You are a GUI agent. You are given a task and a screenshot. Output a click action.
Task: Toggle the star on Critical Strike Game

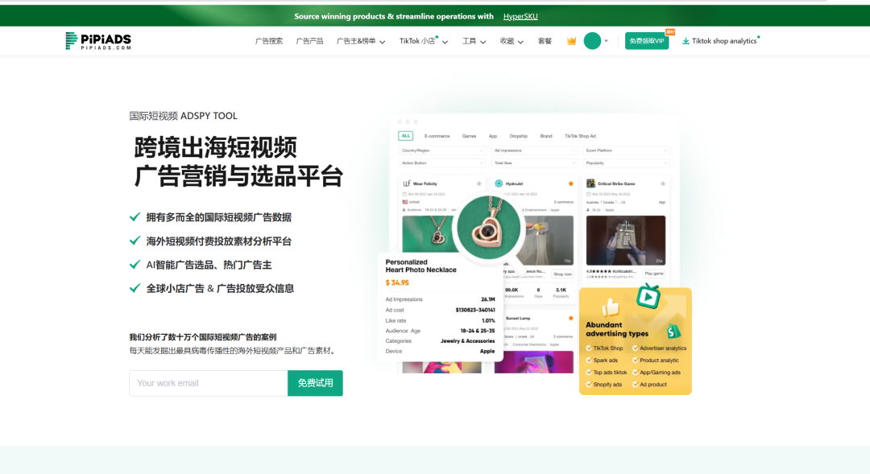(663, 183)
